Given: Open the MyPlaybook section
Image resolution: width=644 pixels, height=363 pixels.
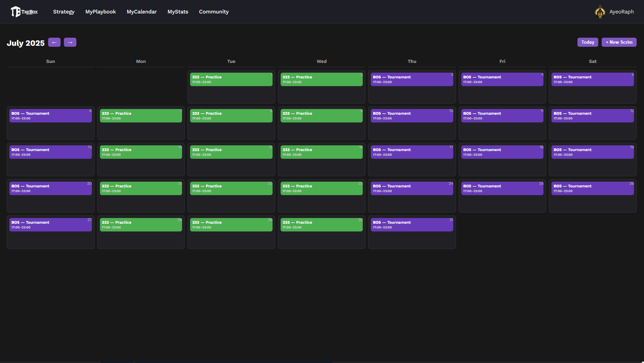Looking at the screenshot, I should click(x=100, y=11).
